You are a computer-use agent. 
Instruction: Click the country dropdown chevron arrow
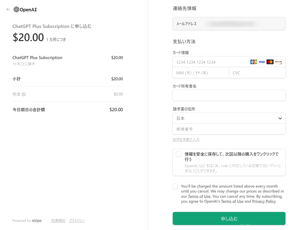[x=280, y=118]
